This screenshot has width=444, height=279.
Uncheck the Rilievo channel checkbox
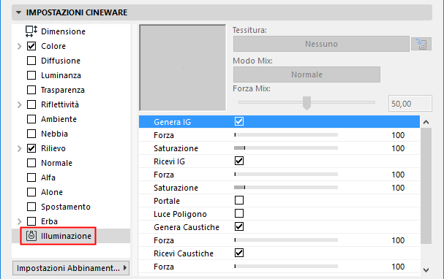coord(31,148)
